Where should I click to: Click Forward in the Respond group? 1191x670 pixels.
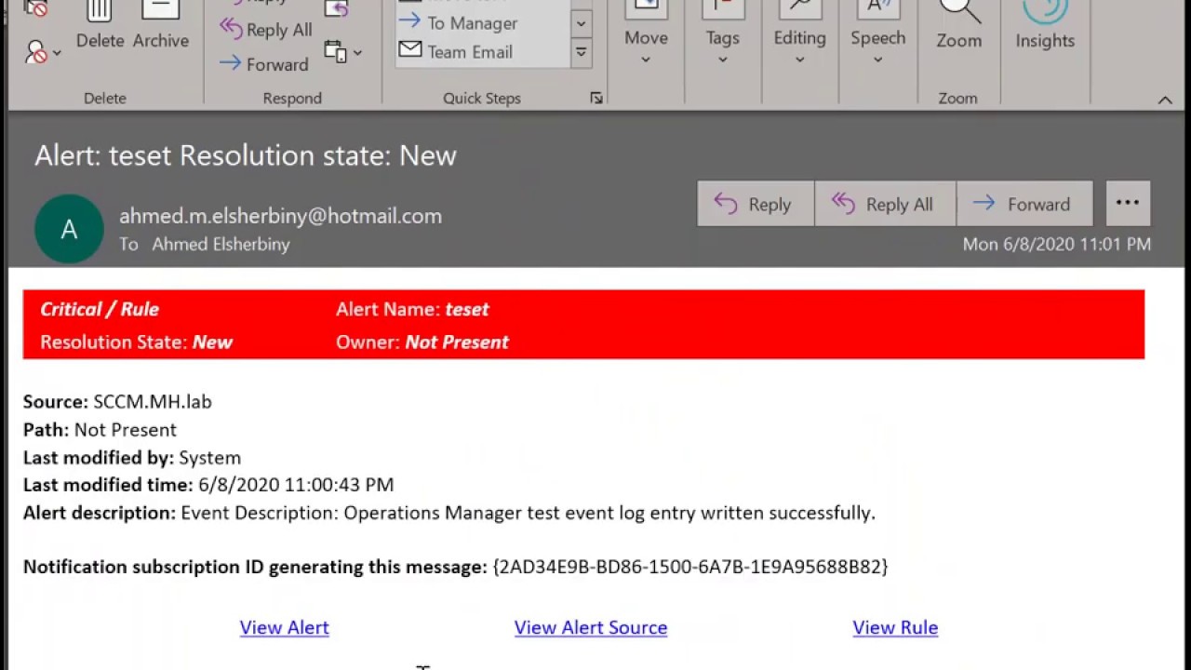[x=264, y=64]
